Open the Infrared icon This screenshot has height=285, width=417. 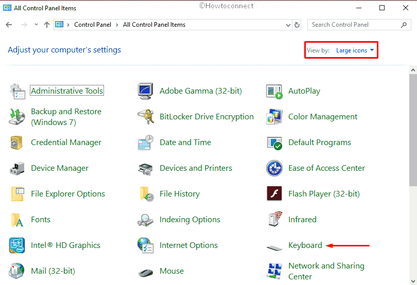tap(275, 219)
